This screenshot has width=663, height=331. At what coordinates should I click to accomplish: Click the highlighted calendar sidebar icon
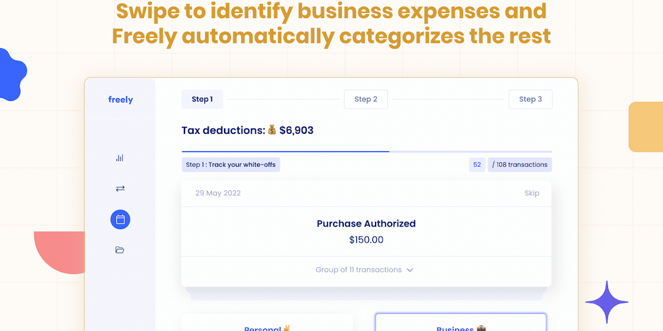click(120, 220)
